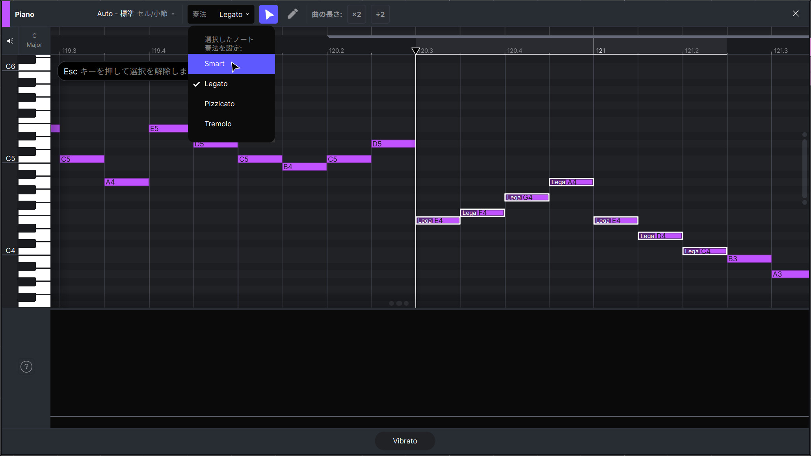Click the Vibrato button
Screen dimensions: 811x456
click(405, 441)
